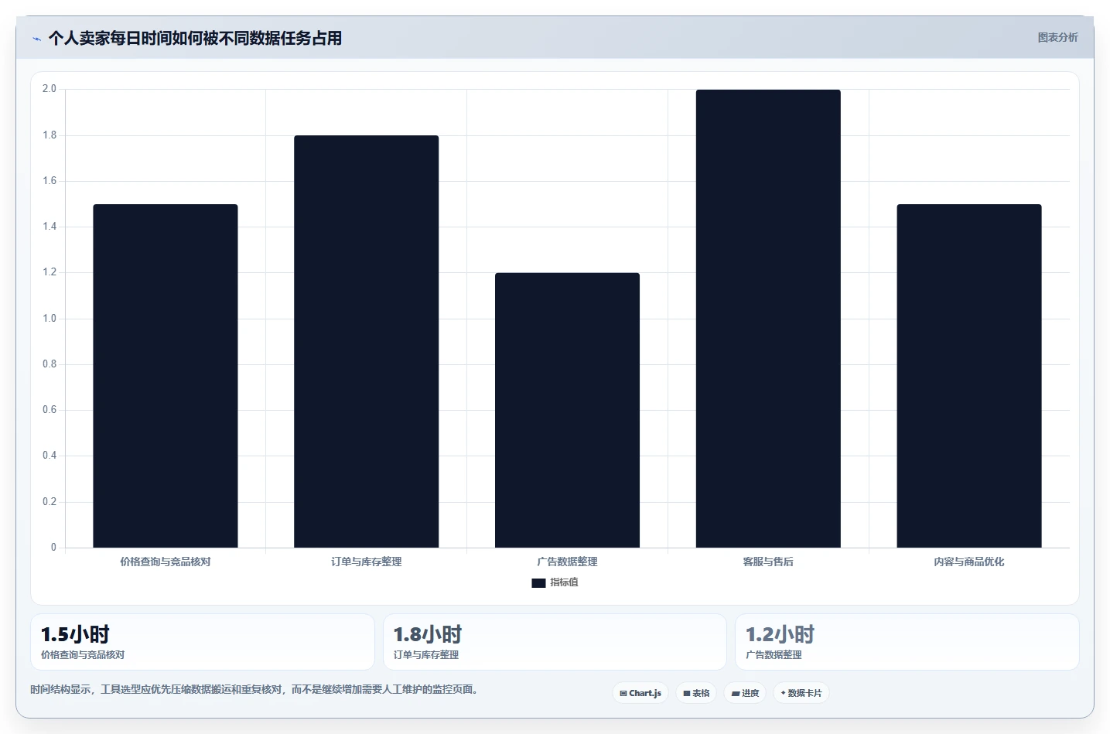Click the 2.0 y-axis tick label
The height and width of the screenshot is (734, 1110).
[x=50, y=89]
